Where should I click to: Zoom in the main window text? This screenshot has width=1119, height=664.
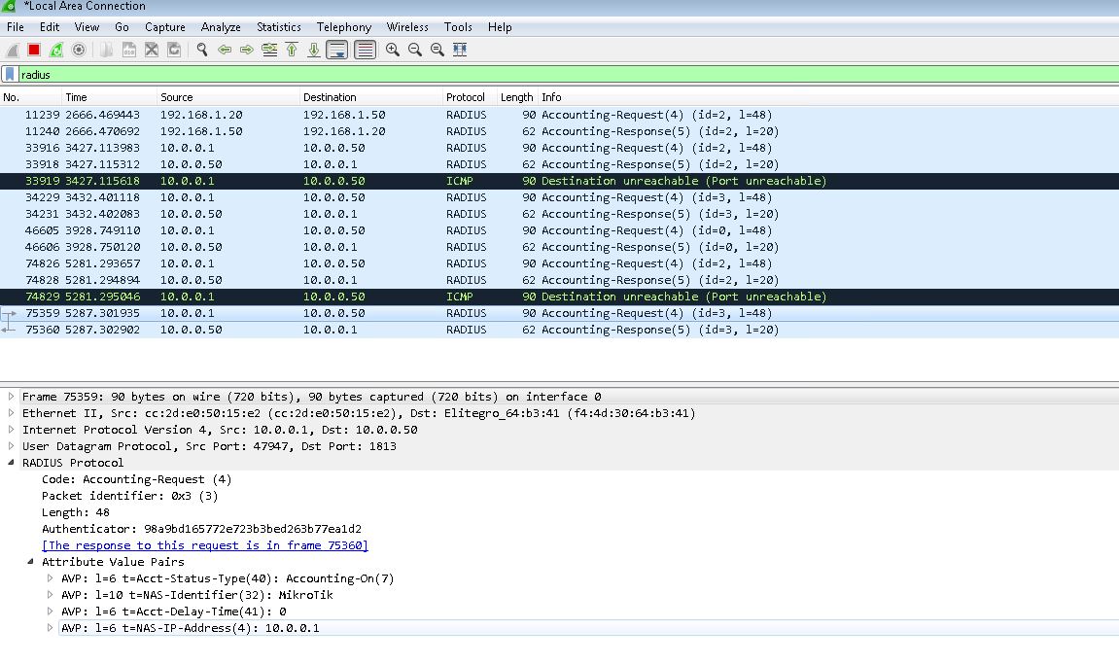393,50
